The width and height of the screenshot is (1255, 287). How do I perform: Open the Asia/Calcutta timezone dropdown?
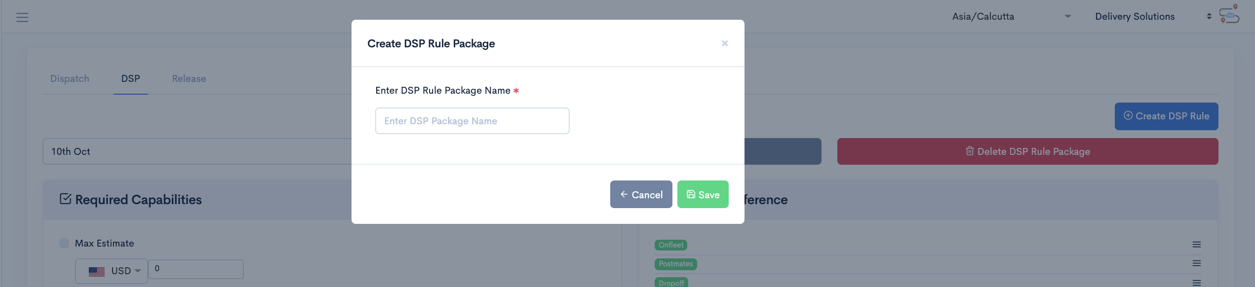point(1012,17)
